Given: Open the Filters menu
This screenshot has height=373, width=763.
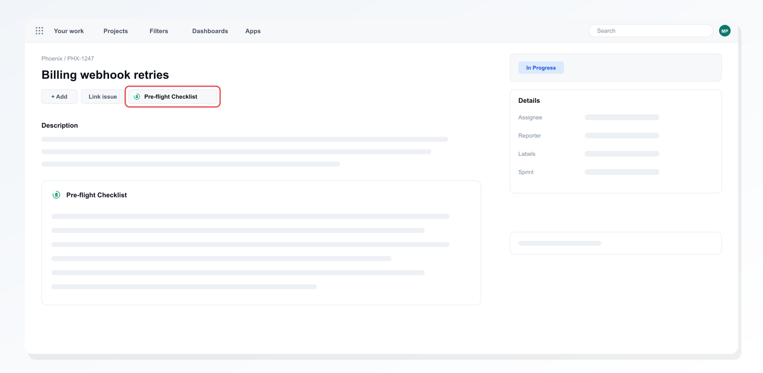Looking at the screenshot, I should pos(159,31).
